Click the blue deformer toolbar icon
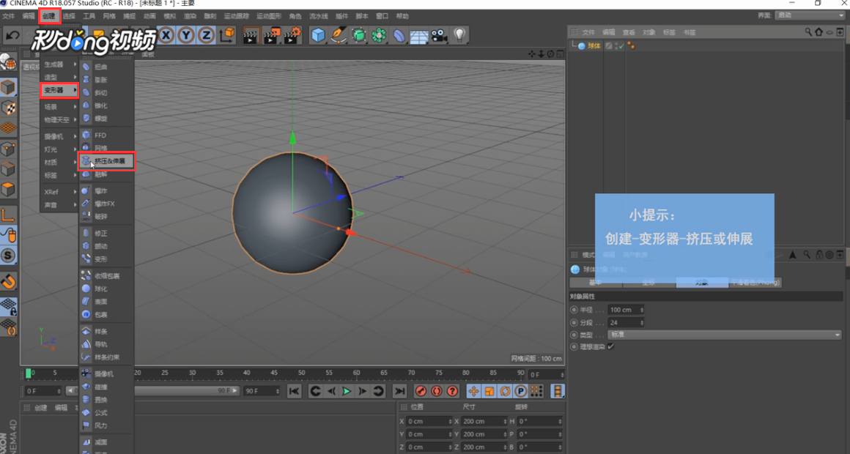This screenshot has height=454, width=850. (399, 36)
